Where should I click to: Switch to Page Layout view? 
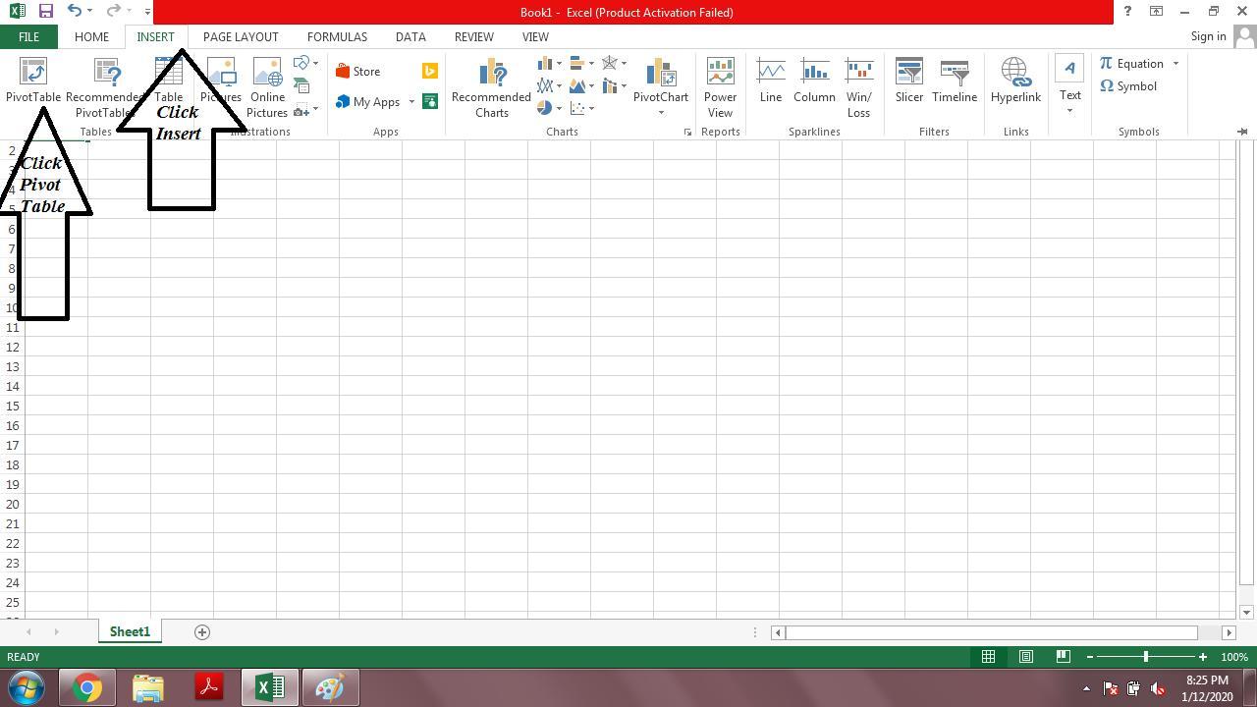(1025, 657)
